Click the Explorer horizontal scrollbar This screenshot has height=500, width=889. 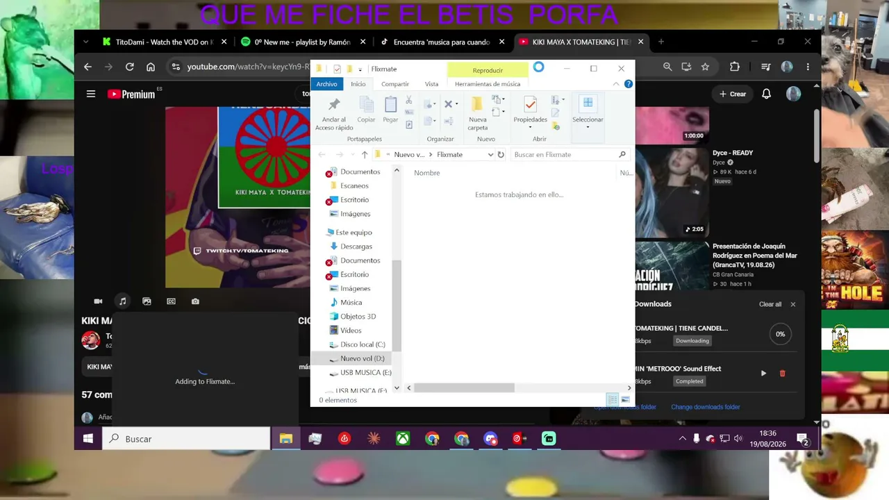(464, 387)
